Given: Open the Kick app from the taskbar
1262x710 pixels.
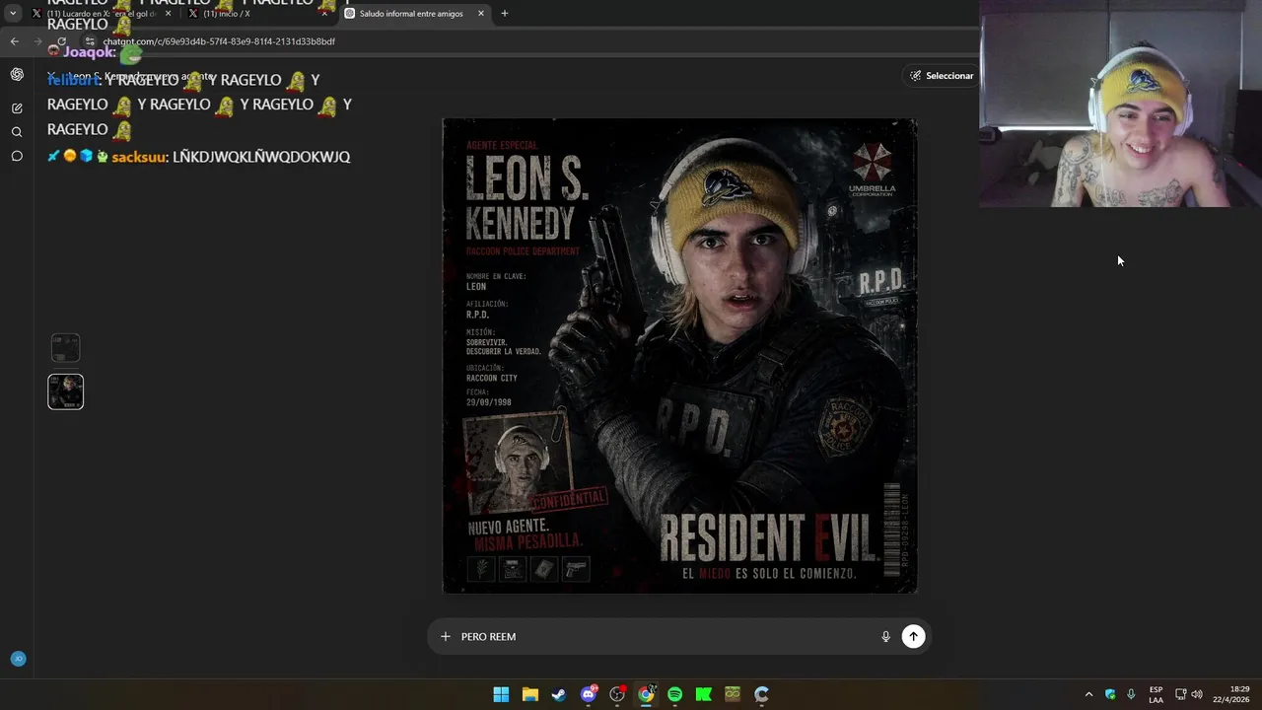Looking at the screenshot, I should pyautogui.click(x=703, y=694).
